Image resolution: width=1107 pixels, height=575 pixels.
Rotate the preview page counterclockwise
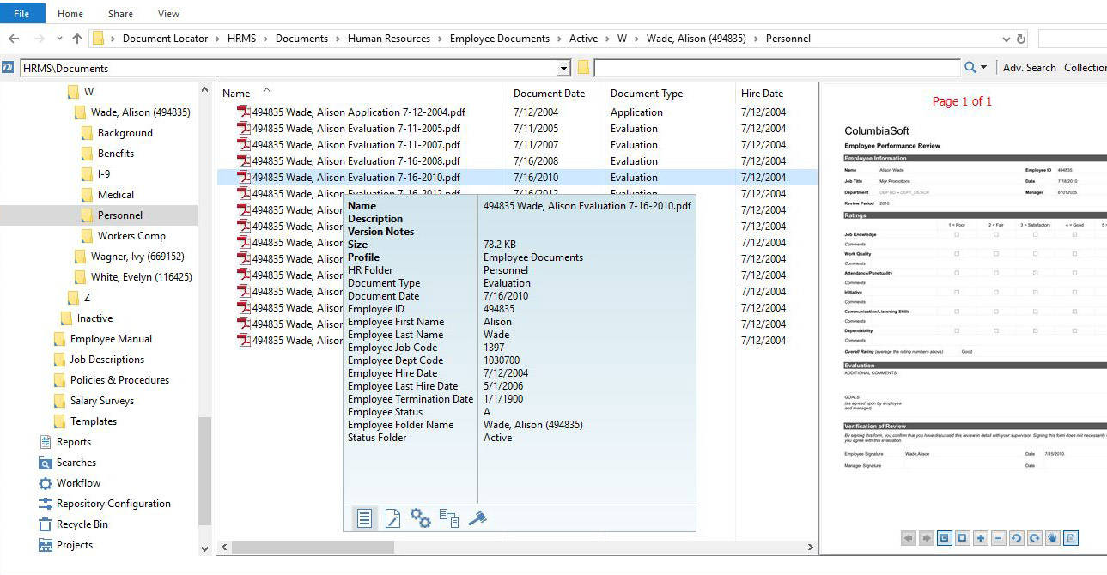point(1017,538)
